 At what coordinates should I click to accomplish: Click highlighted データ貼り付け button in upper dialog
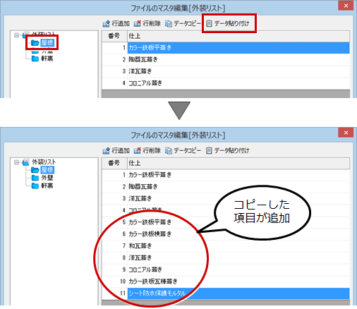228,23
